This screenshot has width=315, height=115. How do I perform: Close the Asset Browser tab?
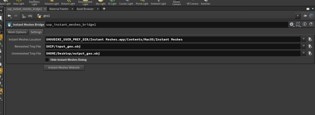pos(98,9)
